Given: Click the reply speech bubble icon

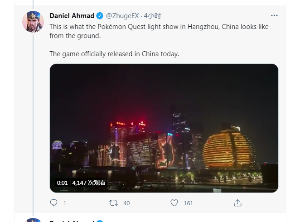Looking at the screenshot, I should 53,203.
